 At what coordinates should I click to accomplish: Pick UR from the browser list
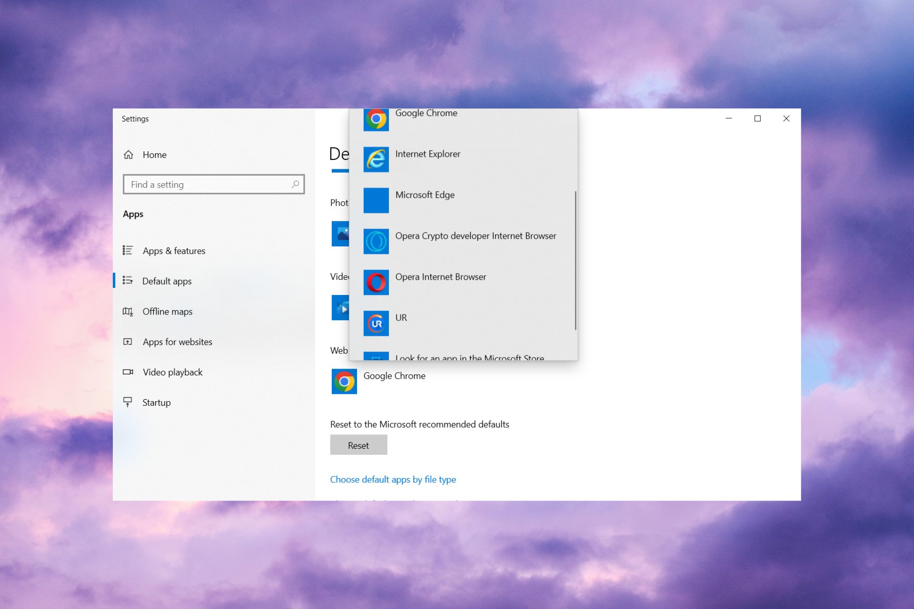[x=463, y=324]
